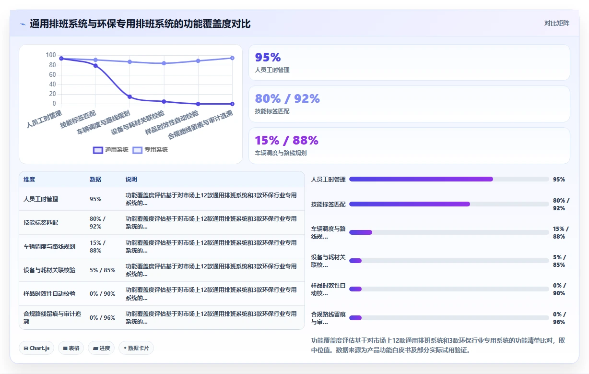589x374 pixels.
Task: Select the 样品时效性自动校验 table row
Action: point(162,294)
